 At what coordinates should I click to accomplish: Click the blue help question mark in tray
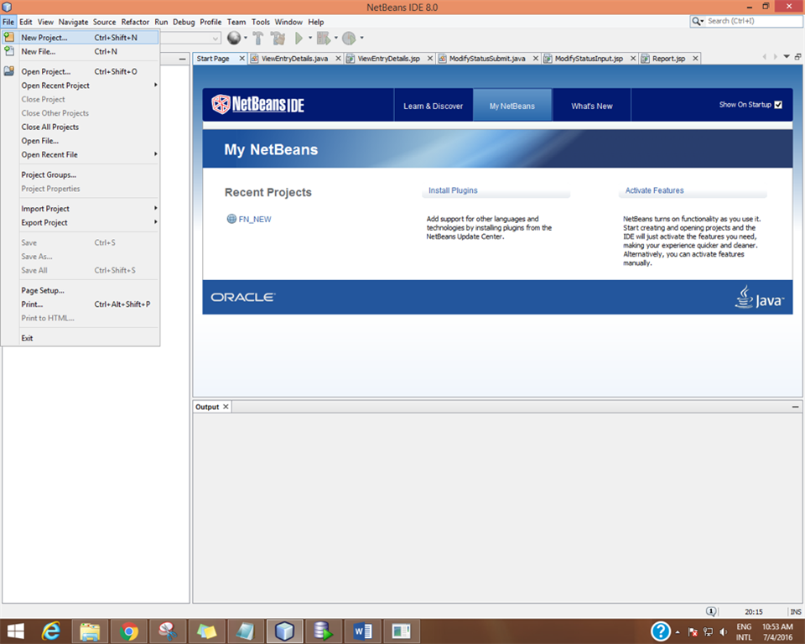[x=661, y=631]
